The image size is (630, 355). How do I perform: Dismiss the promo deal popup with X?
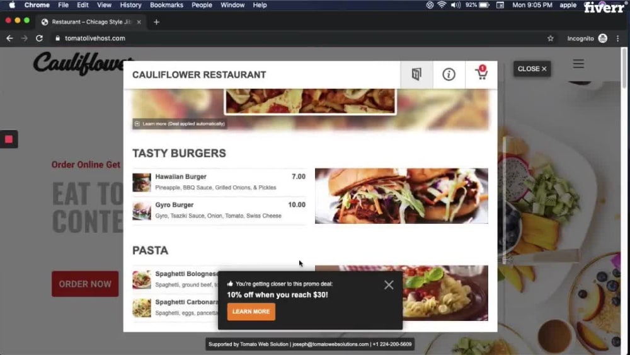389,284
